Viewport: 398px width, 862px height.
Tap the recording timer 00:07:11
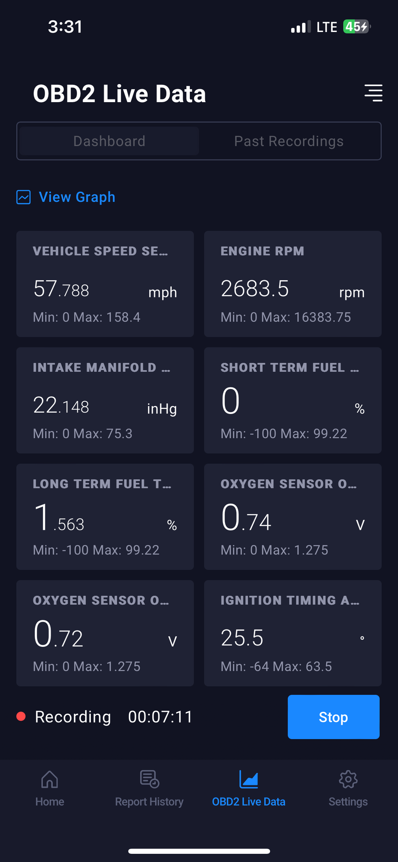tap(160, 717)
